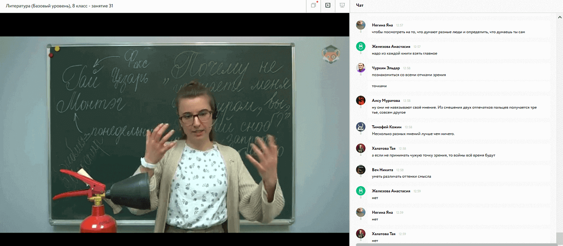Open Чуркин Эльдар's avatar in chat
Viewport: 563px width, 246px height.
pos(361,68)
